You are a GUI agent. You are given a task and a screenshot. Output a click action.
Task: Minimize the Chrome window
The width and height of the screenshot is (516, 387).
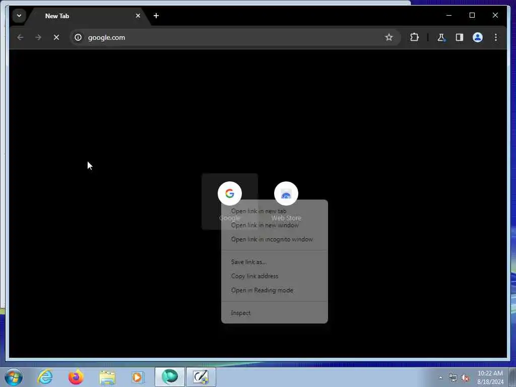pos(449,15)
